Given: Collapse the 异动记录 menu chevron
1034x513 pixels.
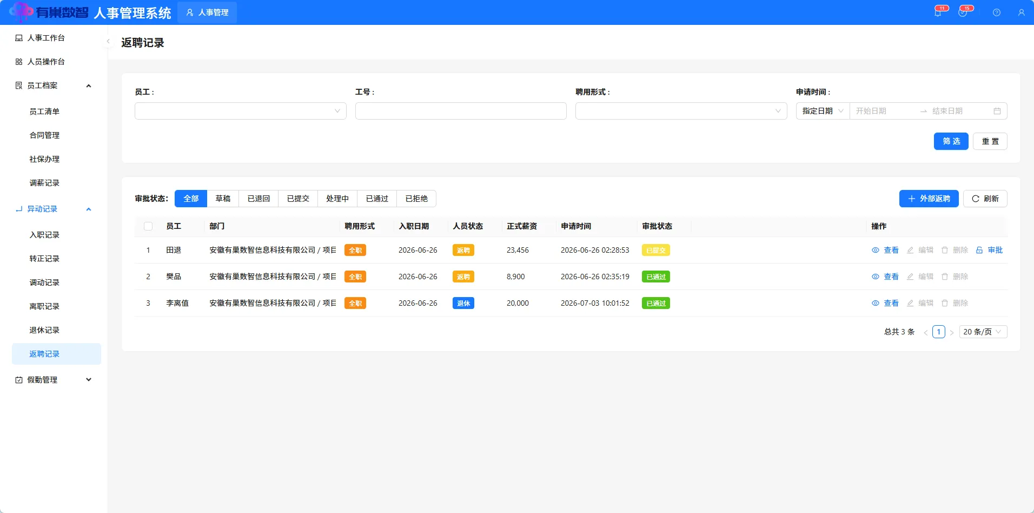Looking at the screenshot, I should [x=89, y=209].
